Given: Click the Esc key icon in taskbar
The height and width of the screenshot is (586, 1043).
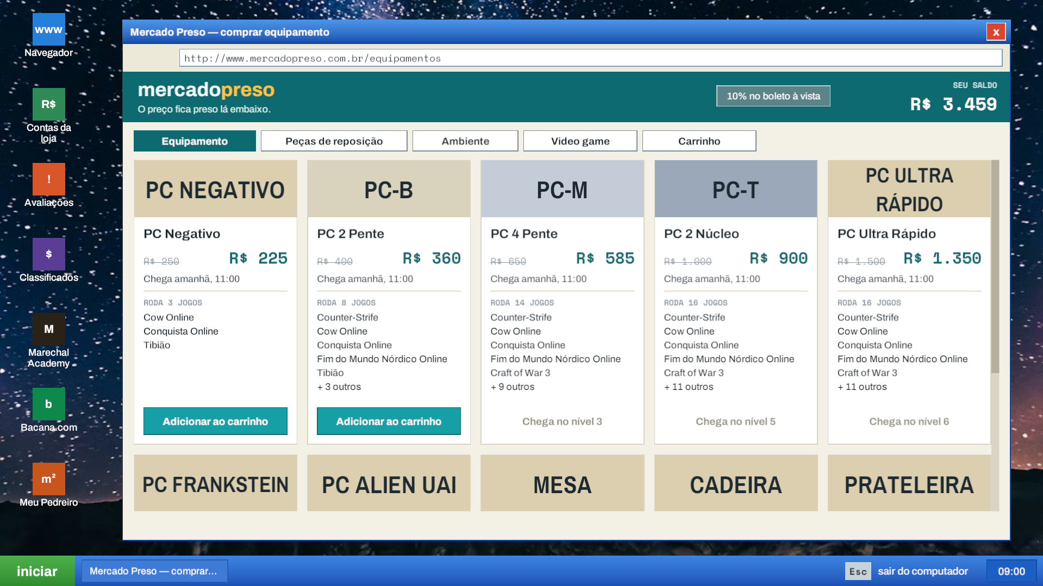Looking at the screenshot, I should (x=858, y=571).
